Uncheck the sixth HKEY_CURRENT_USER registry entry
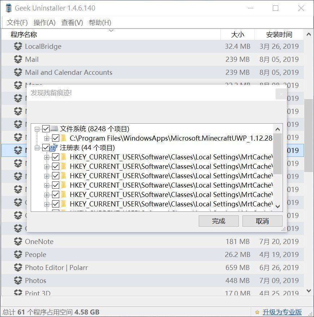 pos(56,204)
